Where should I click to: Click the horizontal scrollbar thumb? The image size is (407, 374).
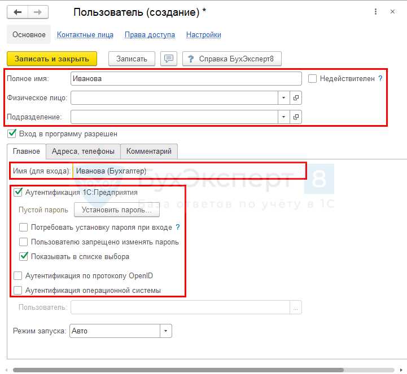[178, 370]
